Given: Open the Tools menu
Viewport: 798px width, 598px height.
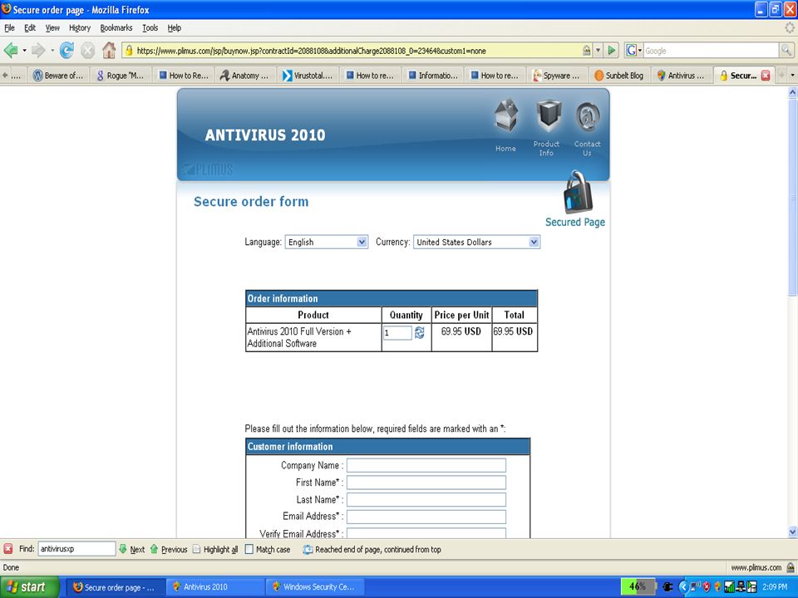Looking at the screenshot, I should point(150,28).
